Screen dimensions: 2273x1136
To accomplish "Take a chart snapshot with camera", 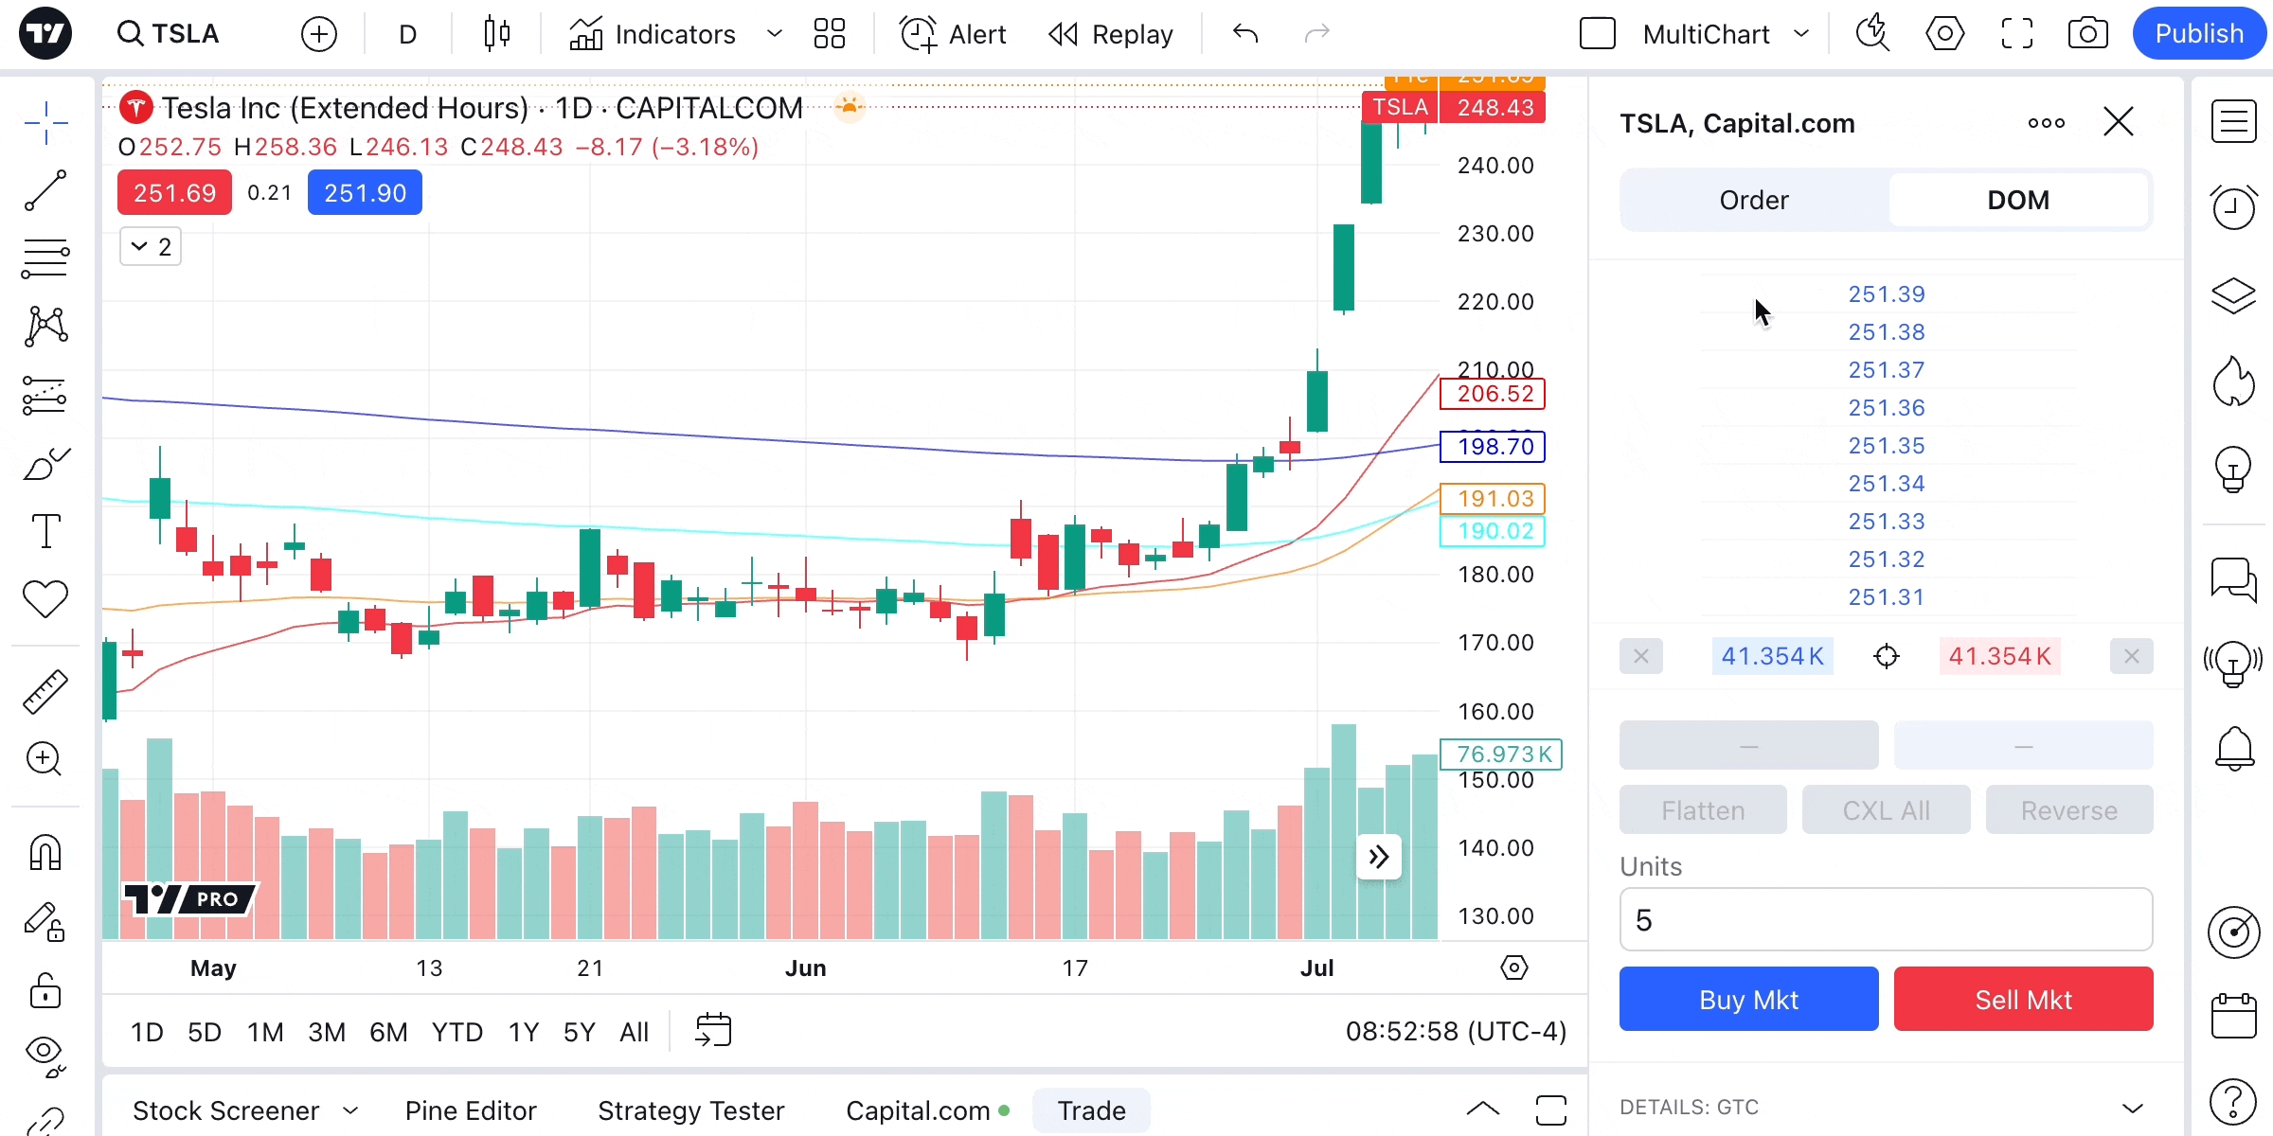I will click(2087, 34).
